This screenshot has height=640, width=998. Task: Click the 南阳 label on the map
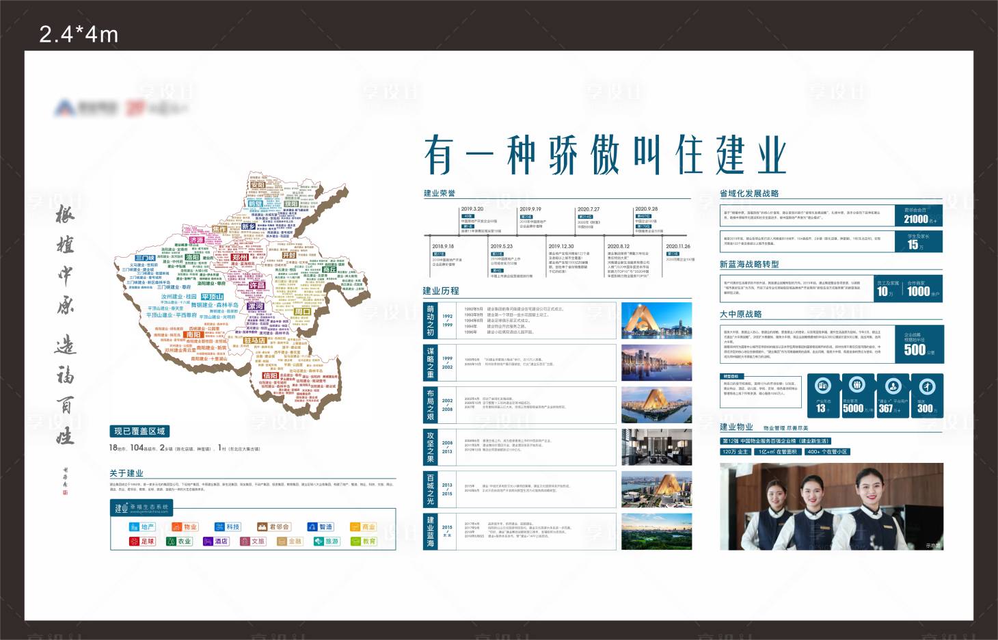(x=193, y=335)
